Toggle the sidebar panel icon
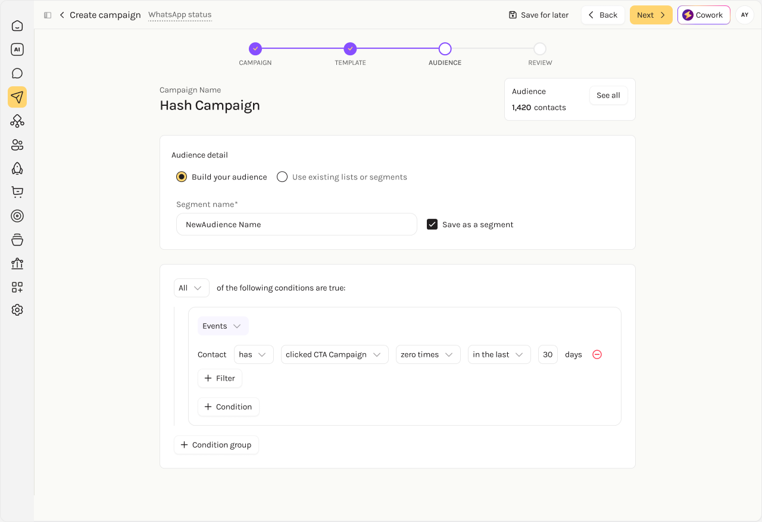Image resolution: width=762 pixels, height=522 pixels. [x=48, y=15]
